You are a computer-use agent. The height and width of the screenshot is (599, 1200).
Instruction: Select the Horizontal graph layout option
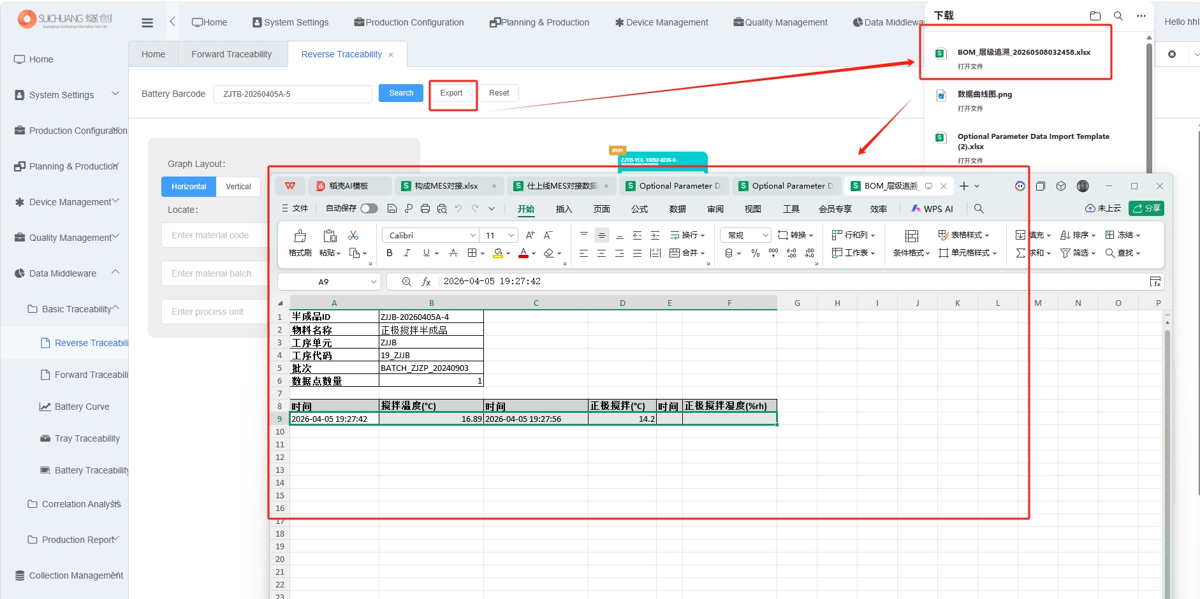click(x=189, y=187)
